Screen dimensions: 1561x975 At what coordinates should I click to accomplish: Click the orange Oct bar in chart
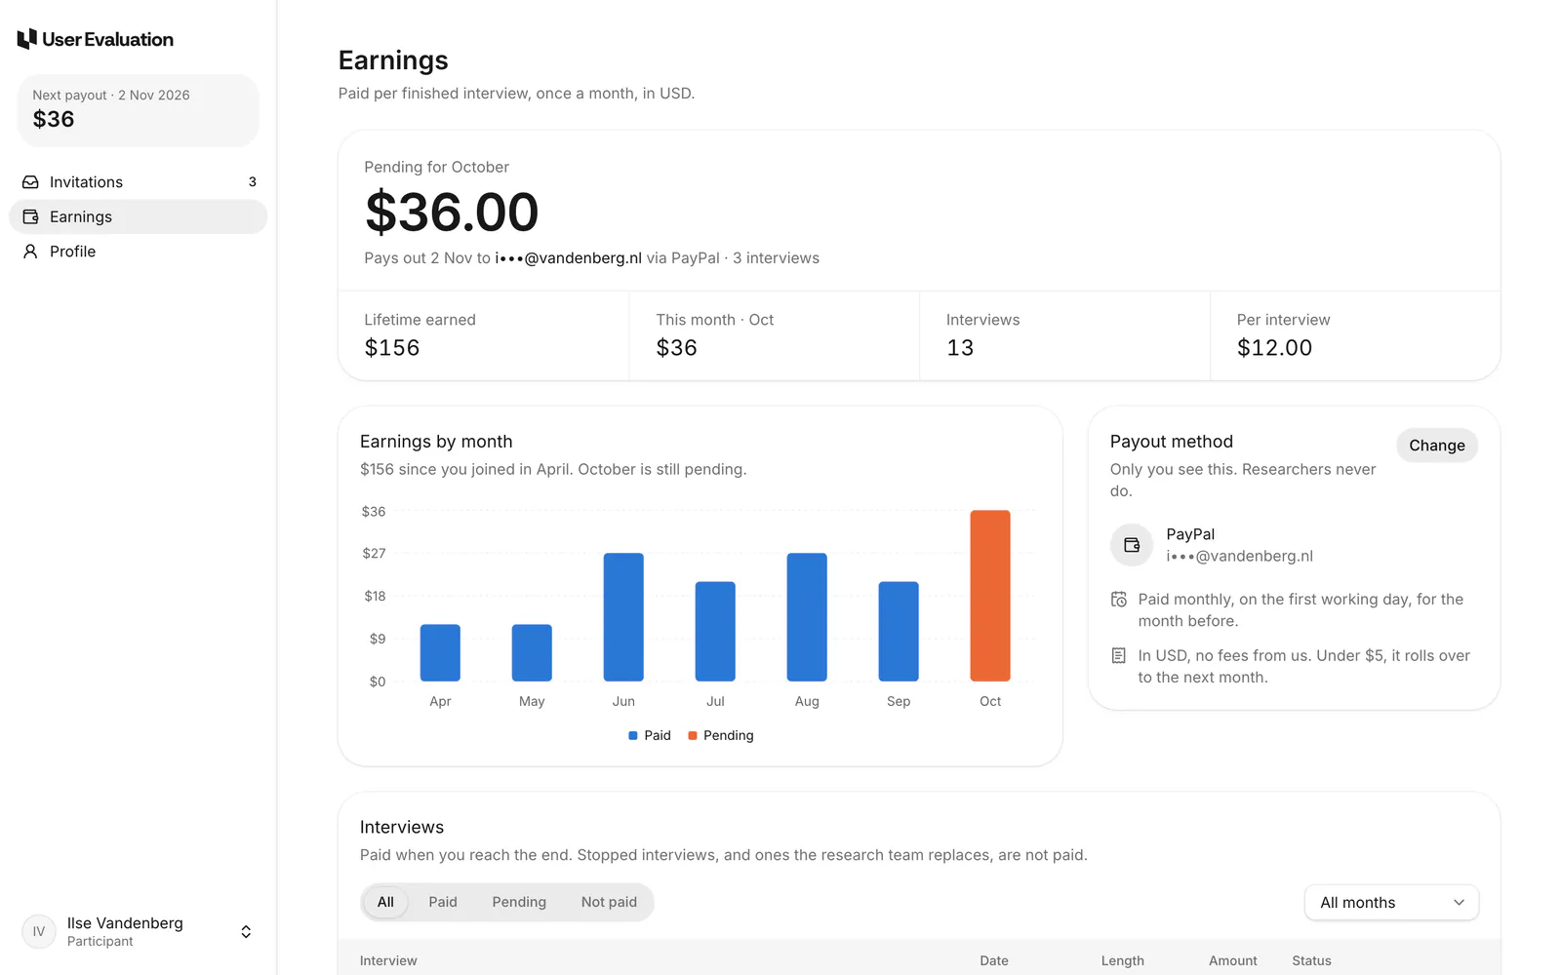[990, 596]
